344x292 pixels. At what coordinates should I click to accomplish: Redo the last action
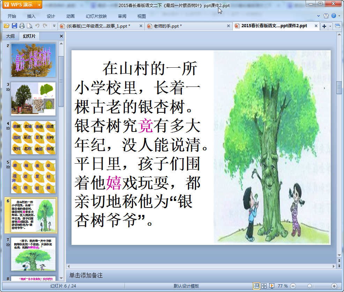pos(45,26)
